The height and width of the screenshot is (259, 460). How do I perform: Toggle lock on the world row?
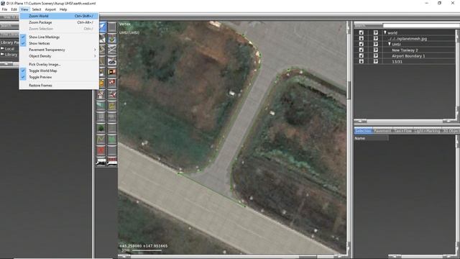coord(361,32)
